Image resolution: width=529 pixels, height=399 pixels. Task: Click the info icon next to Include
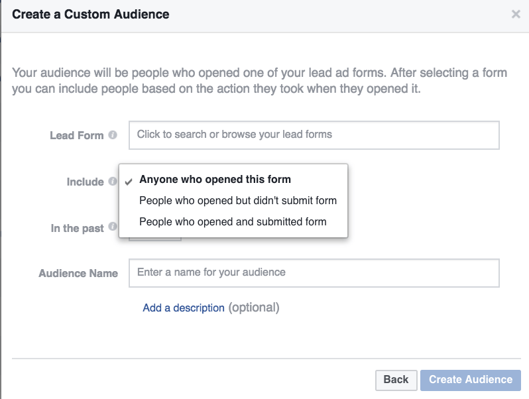pyautogui.click(x=112, y=182)
